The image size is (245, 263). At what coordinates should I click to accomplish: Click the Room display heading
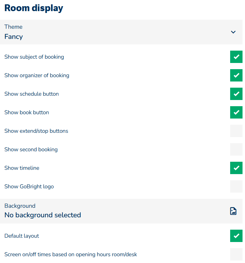pyautogui.click(x=34, y=8)
